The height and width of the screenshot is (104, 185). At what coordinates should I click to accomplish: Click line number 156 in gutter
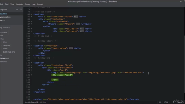[x=28, y=99]
